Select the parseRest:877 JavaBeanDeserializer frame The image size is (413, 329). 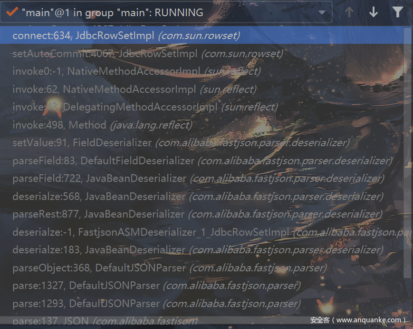[202, 214]
